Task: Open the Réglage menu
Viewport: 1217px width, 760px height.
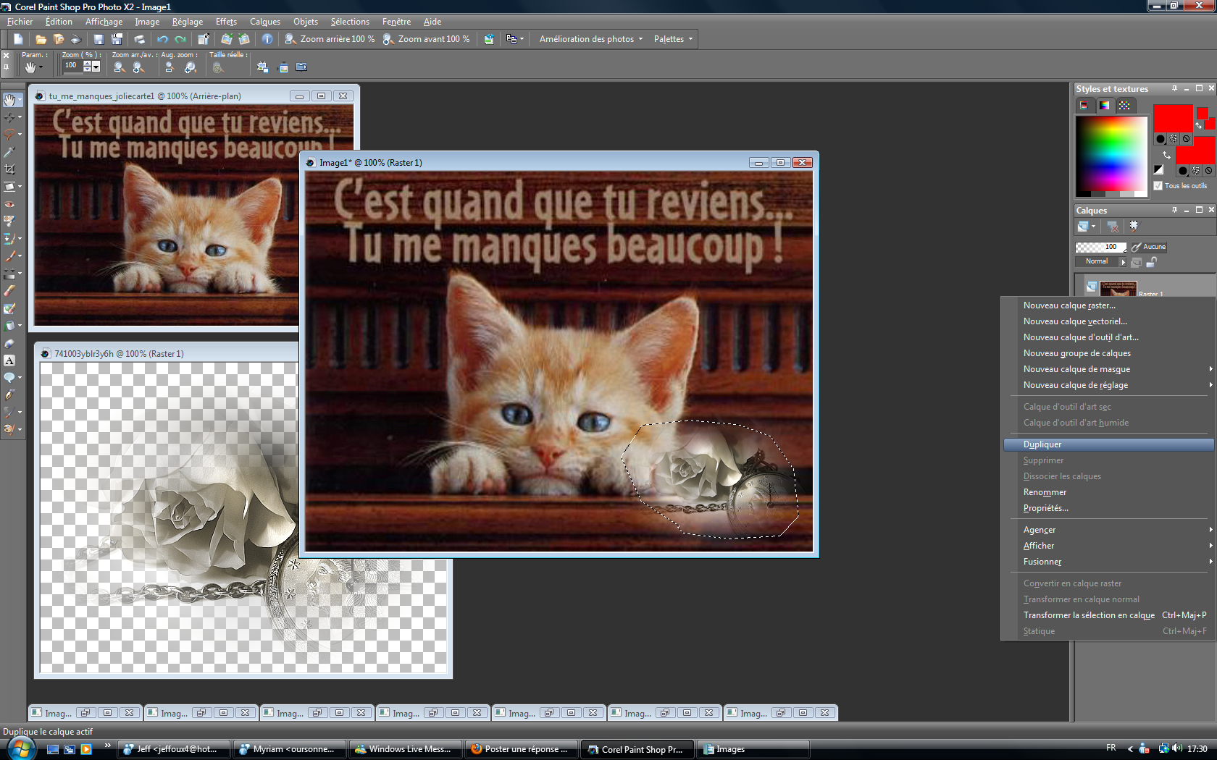Action: click(188, 22)
